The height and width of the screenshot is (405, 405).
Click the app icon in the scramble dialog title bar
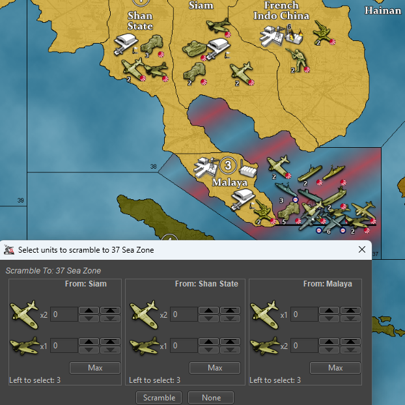pos(9,249)
